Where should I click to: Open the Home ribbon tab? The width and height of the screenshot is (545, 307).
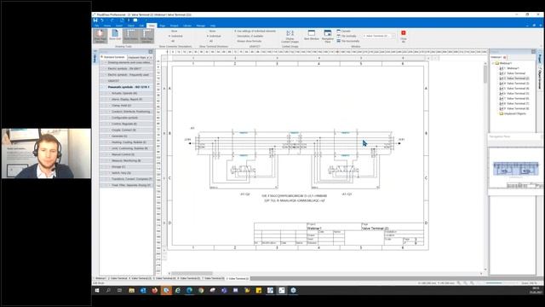107,26
